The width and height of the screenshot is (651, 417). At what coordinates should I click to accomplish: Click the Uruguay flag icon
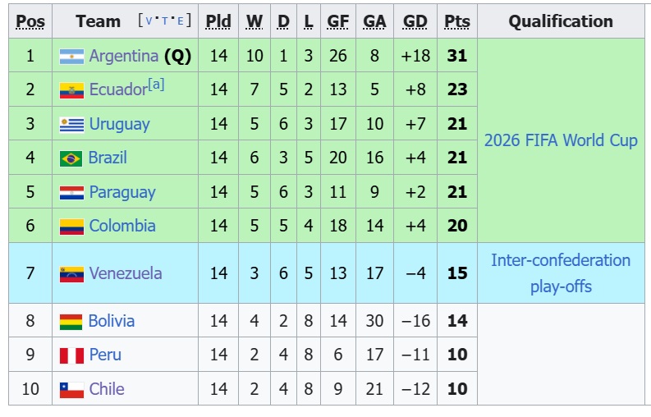click(71, 125)
